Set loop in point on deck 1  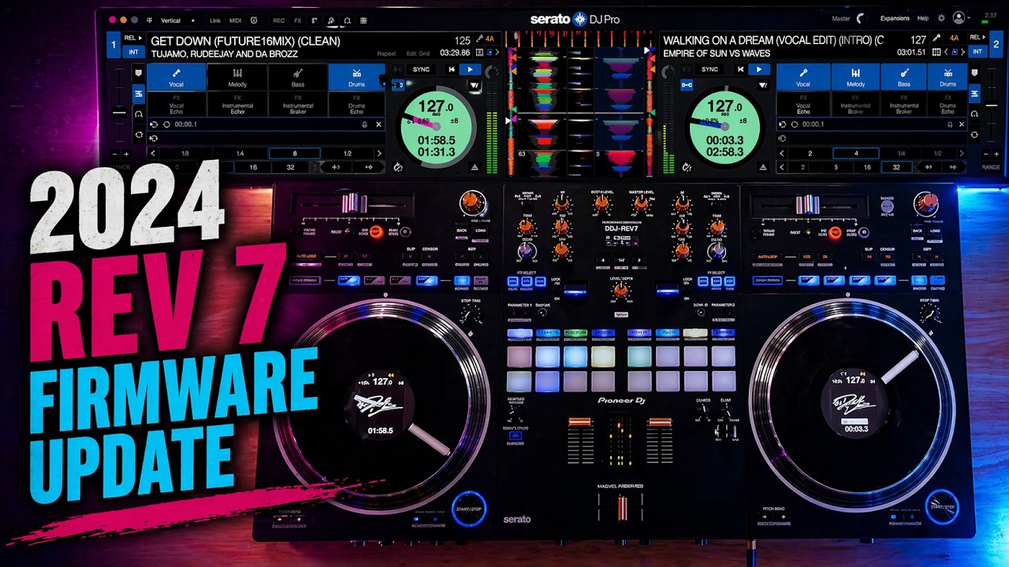pyautogui.click(x=337, y=167)
